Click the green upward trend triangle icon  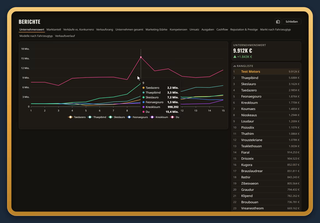click(235, 57)
